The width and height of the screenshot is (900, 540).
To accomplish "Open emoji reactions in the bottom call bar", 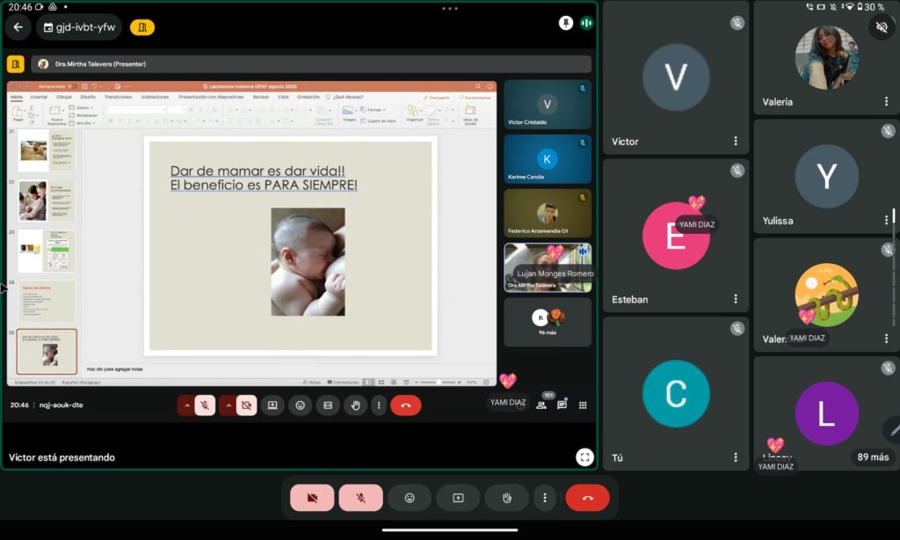I will [x=410, y=498].
